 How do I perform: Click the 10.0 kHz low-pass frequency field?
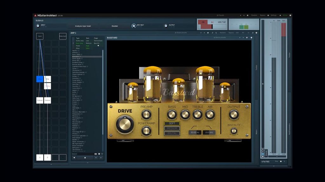[x=209, y=132]
